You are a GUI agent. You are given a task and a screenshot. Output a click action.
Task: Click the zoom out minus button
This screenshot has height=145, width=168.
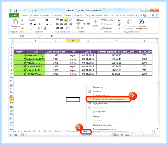(133, 135)
